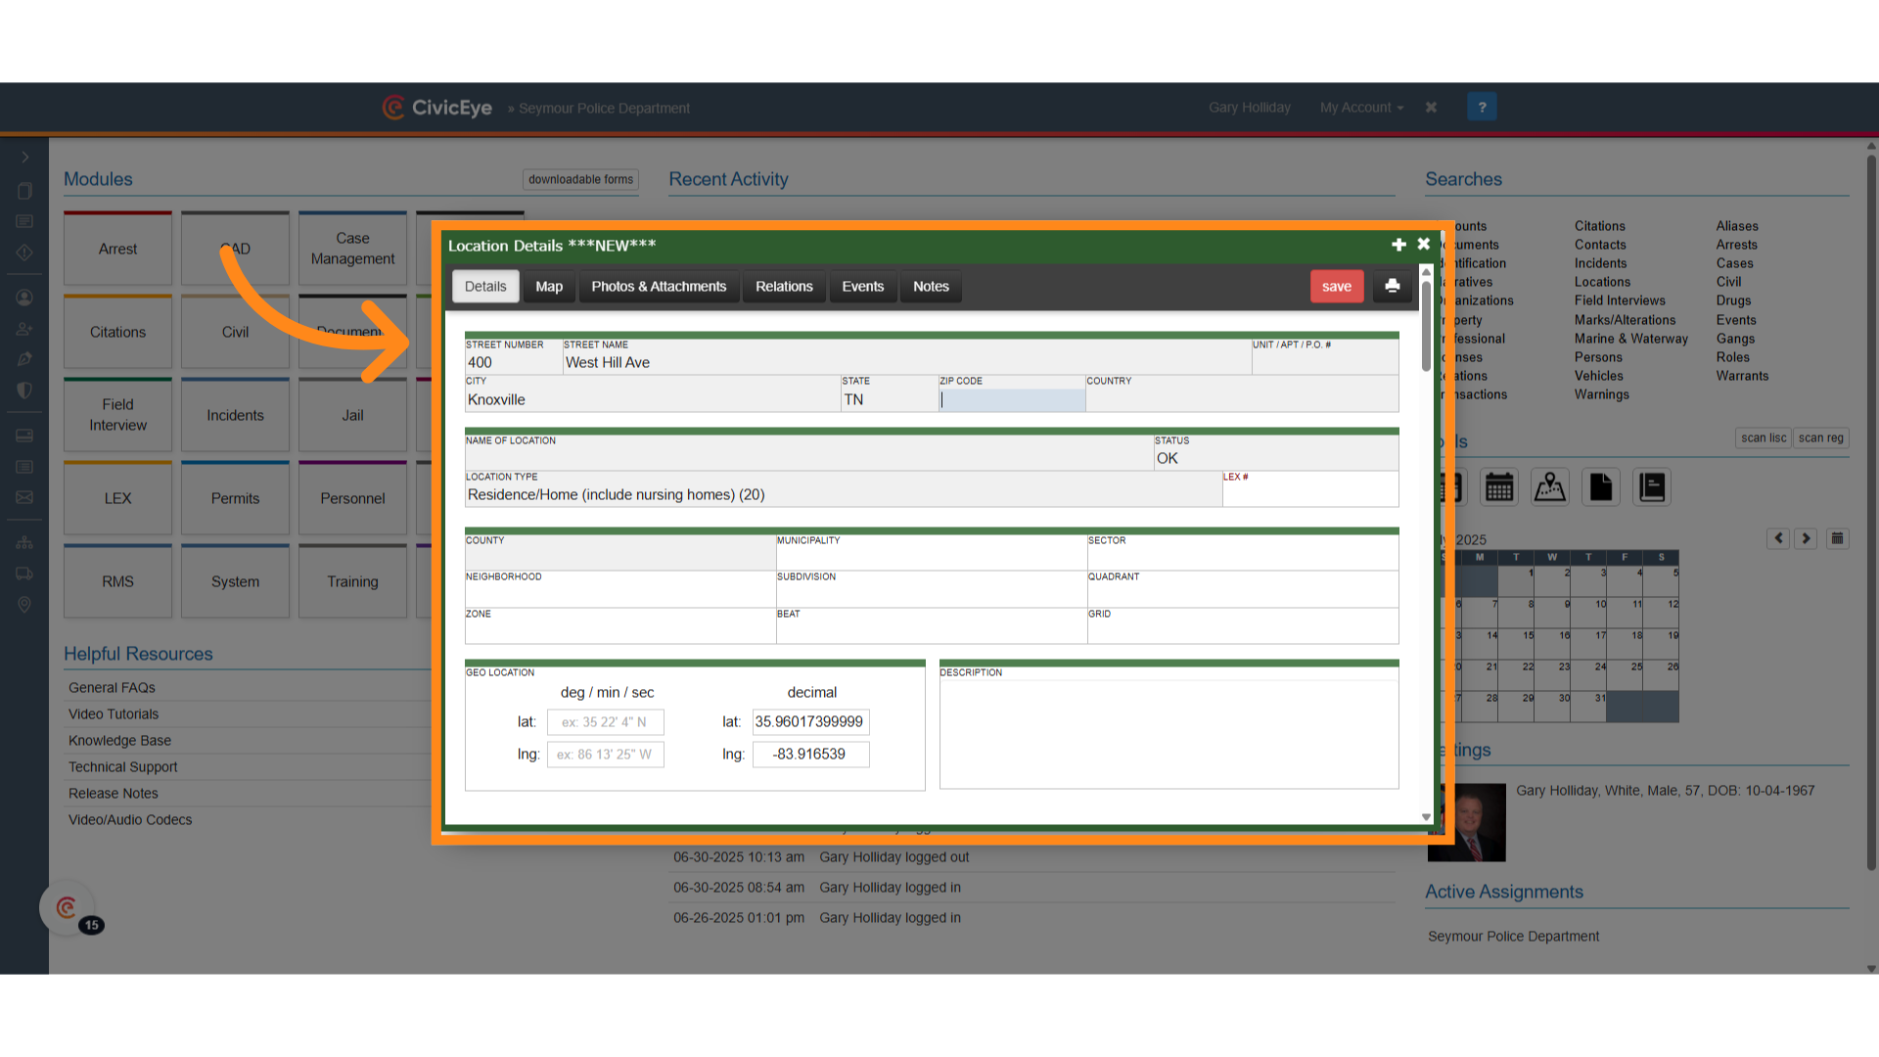Click the CivicEye logo in header
Viewport: 1879px width, 1057px height.
point(437,108)
